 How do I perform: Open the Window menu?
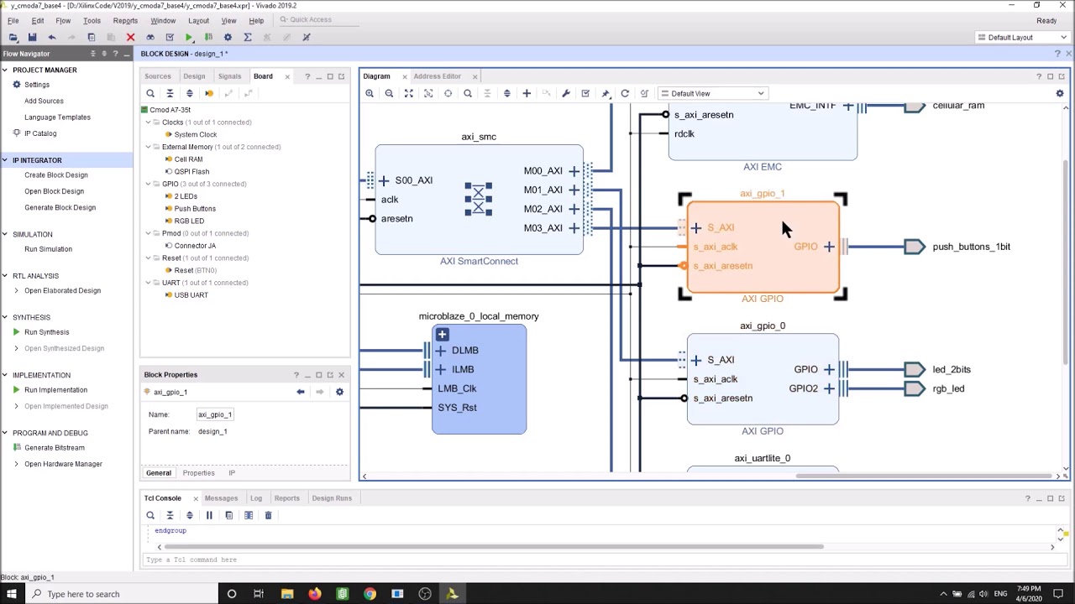pos(163,20)
